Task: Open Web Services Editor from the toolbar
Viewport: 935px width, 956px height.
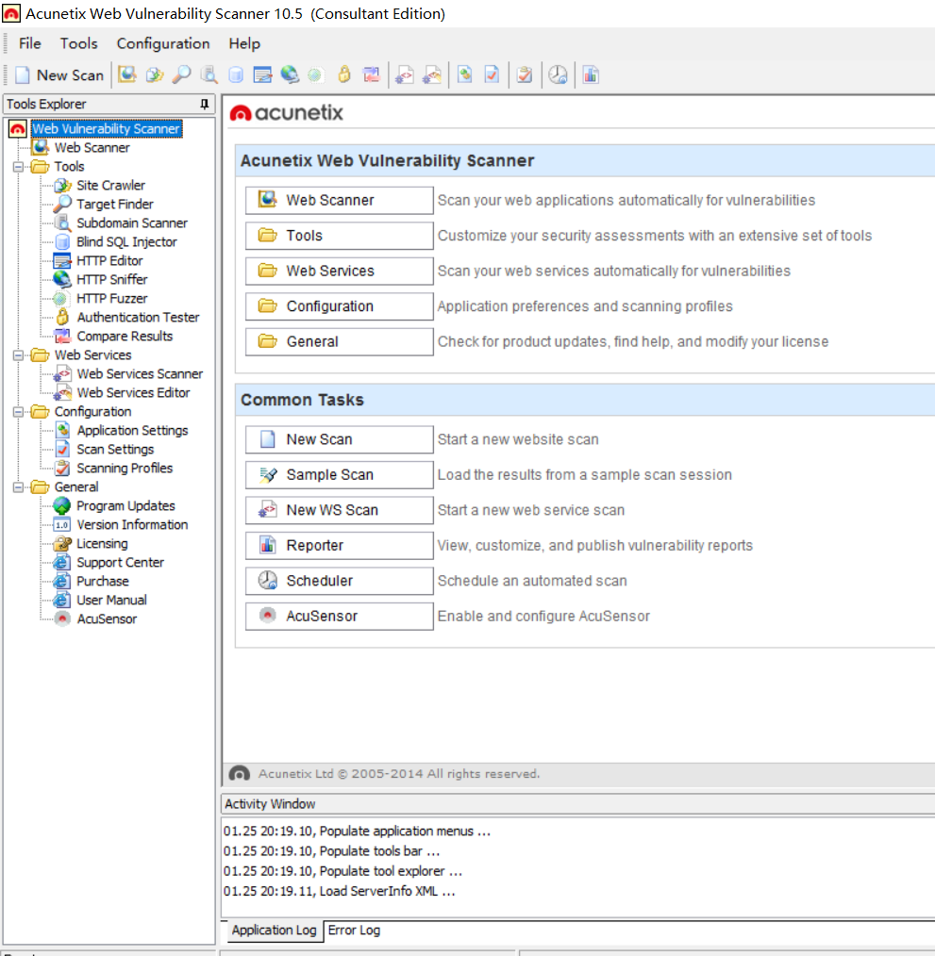Action: click(432, 75)
